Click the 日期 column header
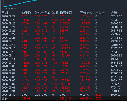Viewport: 127px width, 101px height. tap(5, 13)
